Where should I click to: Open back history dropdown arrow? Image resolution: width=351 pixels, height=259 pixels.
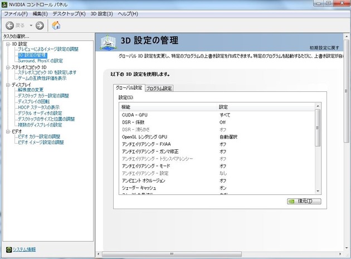click(x=31, y=26)
